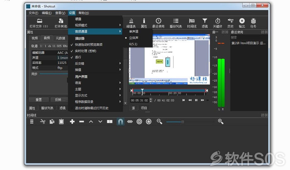
Task: Expand the 插值 interpolation submenu
Action: 95,70
